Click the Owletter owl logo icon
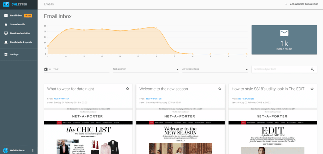Viewport: 323px width, 154px height. point(5,4)
